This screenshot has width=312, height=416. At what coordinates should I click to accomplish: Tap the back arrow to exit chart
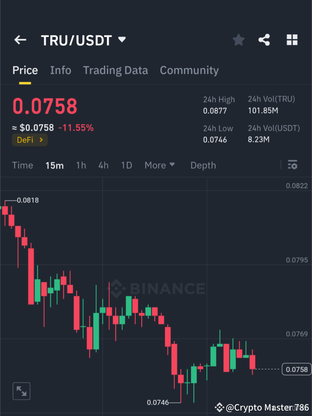(x=20, y=40)
